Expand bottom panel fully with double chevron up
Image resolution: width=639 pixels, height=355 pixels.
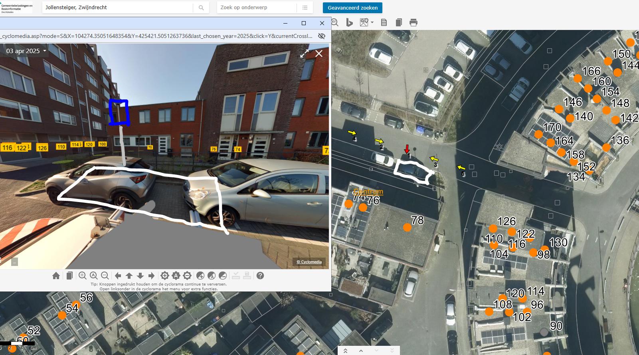(x=346, y=351)
